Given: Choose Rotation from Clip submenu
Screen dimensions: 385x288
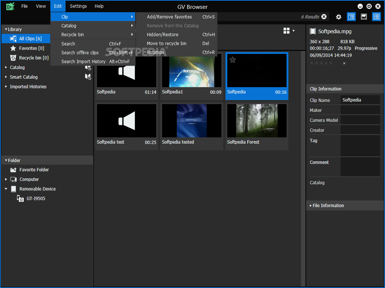Looking at the screenshot, I should pos(177,52).
